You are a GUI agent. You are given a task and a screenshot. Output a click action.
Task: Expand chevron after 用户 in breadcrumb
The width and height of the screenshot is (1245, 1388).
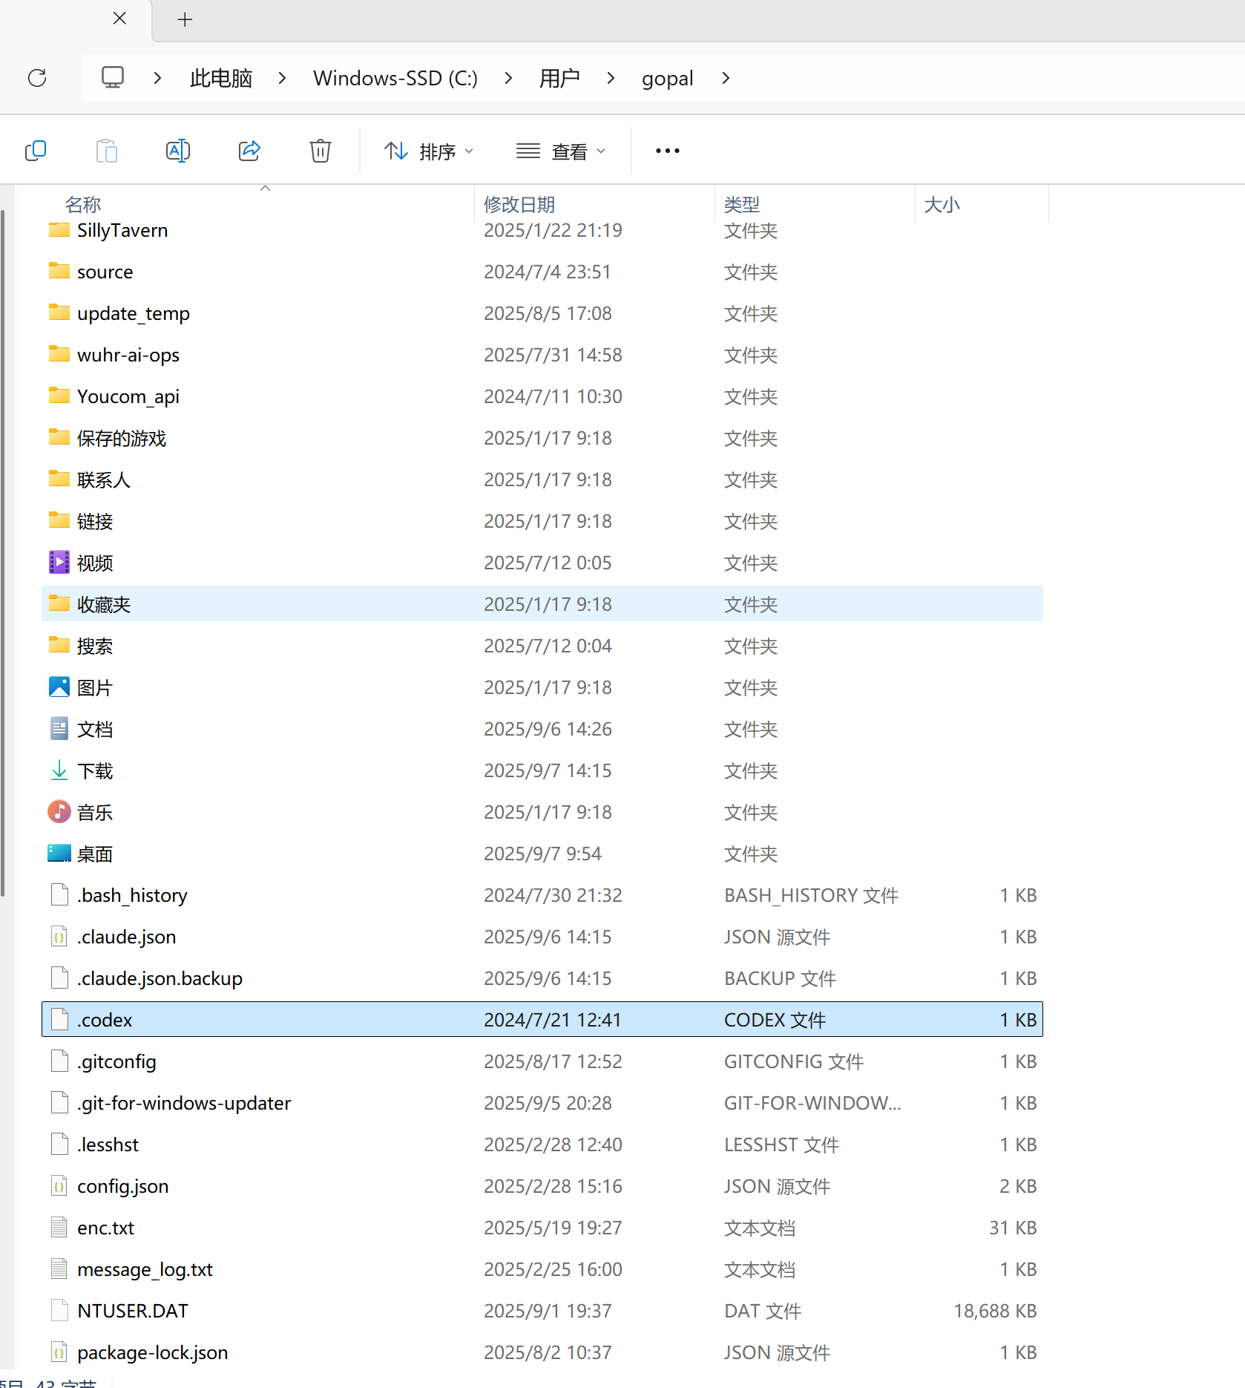611,78
